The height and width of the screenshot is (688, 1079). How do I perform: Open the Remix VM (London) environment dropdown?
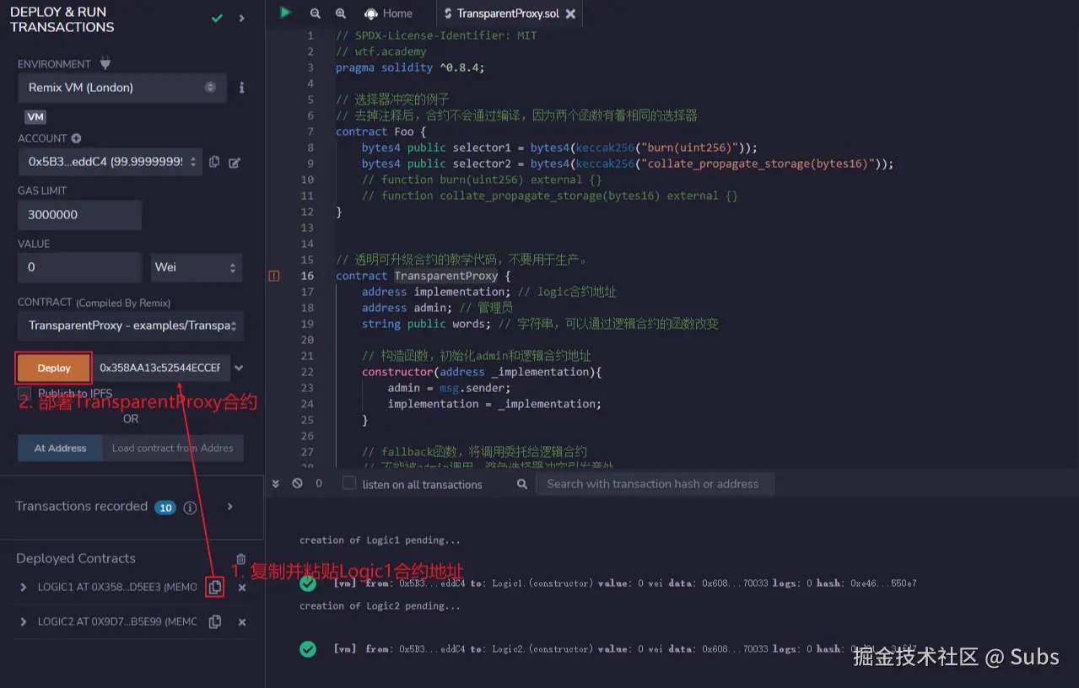tap(122, 88)
